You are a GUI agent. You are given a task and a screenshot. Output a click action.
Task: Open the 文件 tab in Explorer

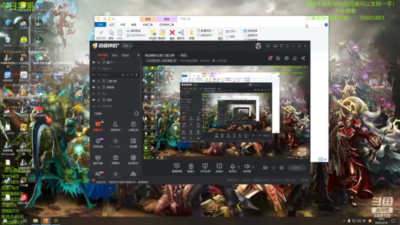pyautogui.click(x=100, y=24)
